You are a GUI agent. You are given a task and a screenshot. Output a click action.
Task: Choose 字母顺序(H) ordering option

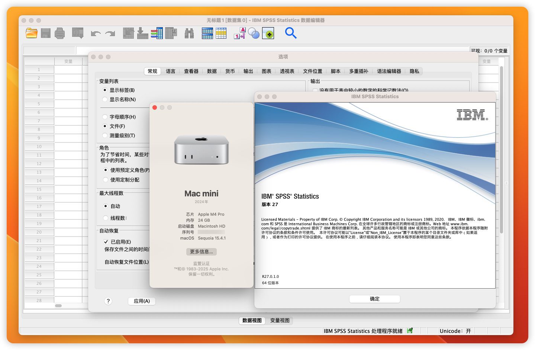pos(105,117)
